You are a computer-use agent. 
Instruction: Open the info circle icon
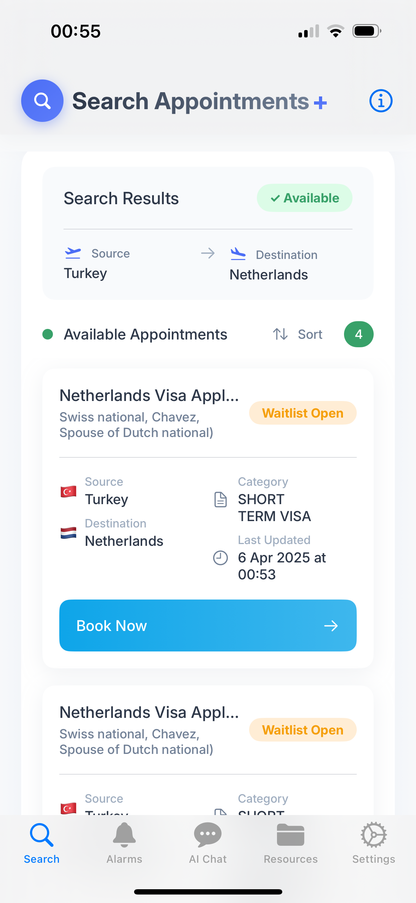point(381,101)
